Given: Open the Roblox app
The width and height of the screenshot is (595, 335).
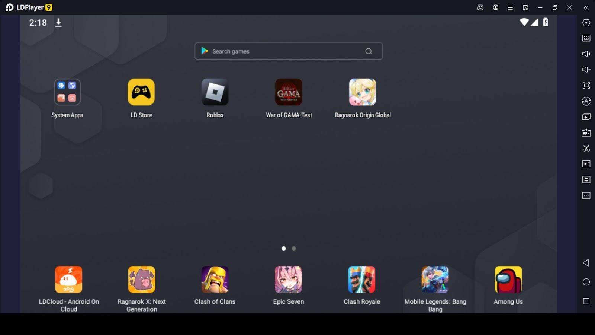Looking at the screenshot, I should coord(215,92).
